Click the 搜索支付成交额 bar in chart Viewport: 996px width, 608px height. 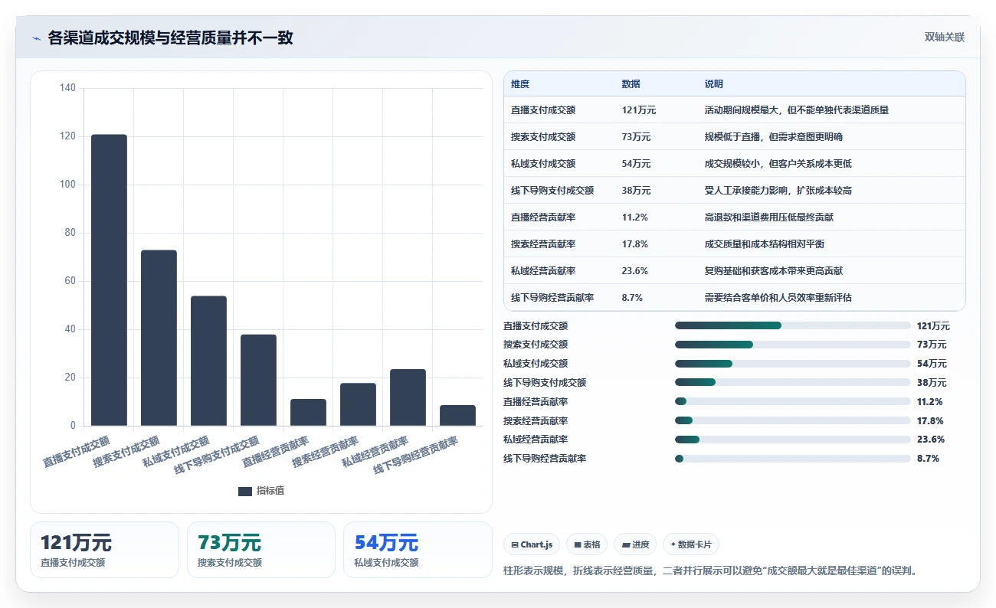click(x=159, y=338)
